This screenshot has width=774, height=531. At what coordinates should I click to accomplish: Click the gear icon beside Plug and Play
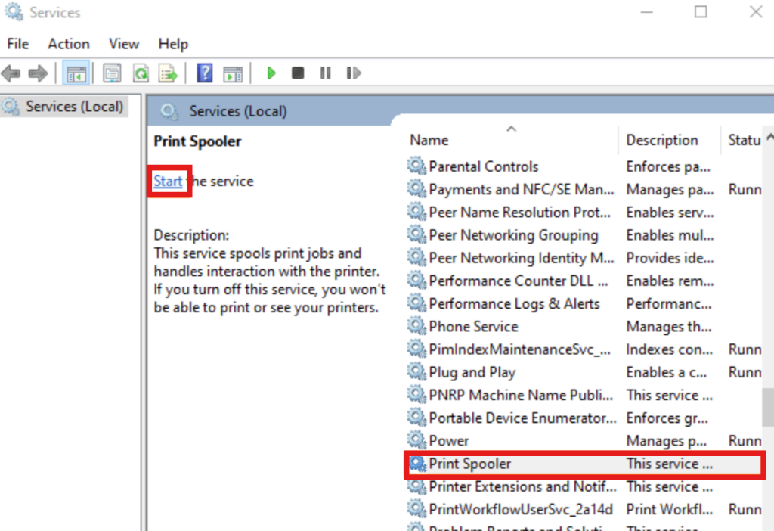pos(416,371)
